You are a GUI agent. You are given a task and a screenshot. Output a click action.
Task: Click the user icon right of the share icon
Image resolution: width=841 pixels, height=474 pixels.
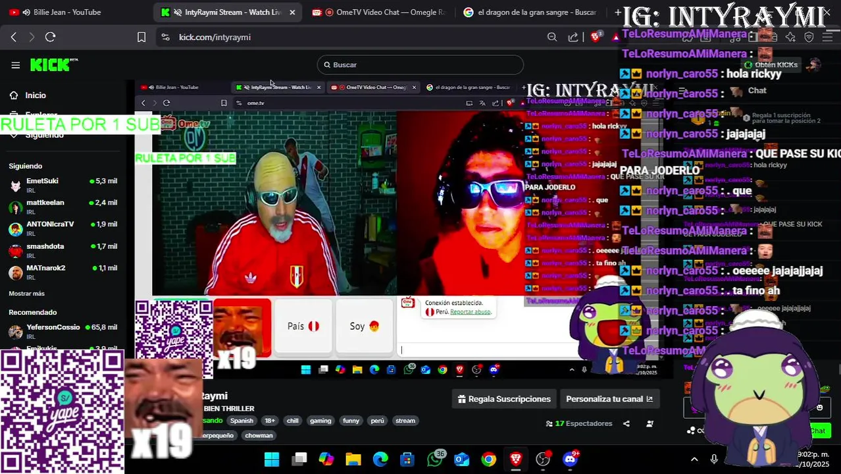click(x=650, y=424)
